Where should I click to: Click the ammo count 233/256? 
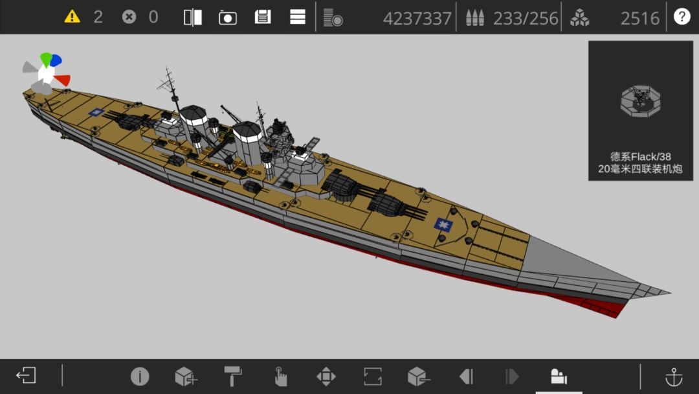coord(526,18)
